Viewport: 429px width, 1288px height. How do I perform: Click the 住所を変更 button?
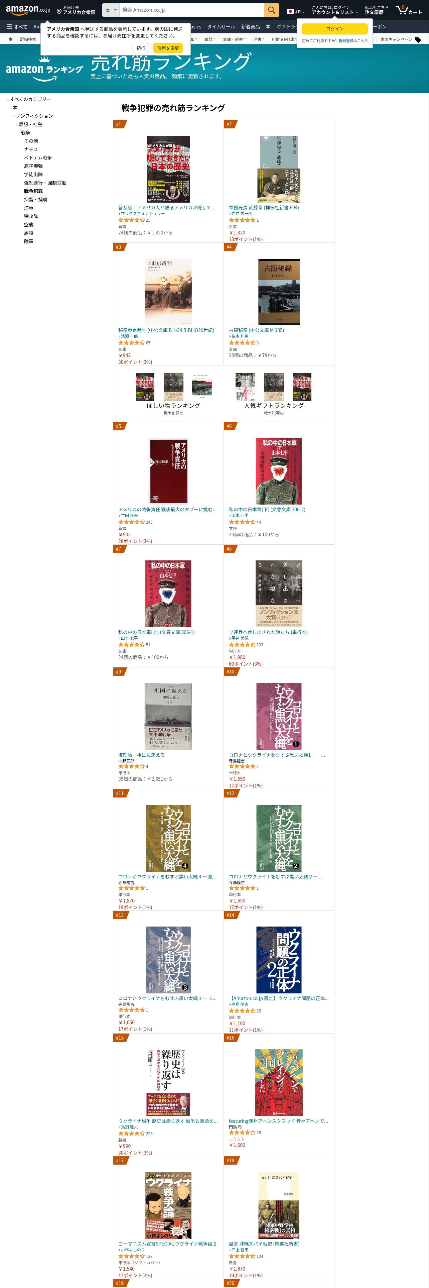[x=168, y=48]
